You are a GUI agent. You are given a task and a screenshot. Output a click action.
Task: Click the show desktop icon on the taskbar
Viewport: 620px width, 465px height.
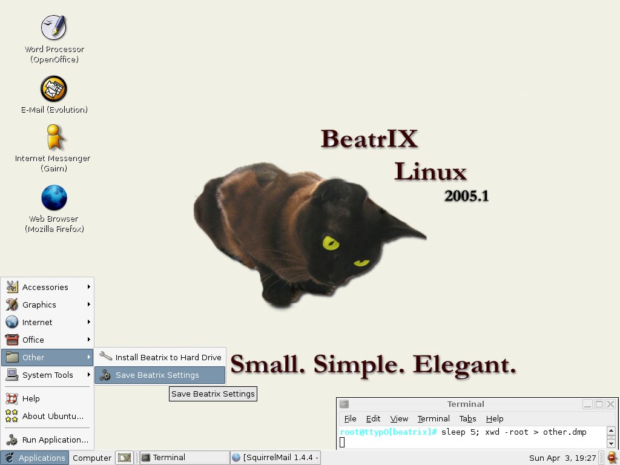[x=125, y=458]
